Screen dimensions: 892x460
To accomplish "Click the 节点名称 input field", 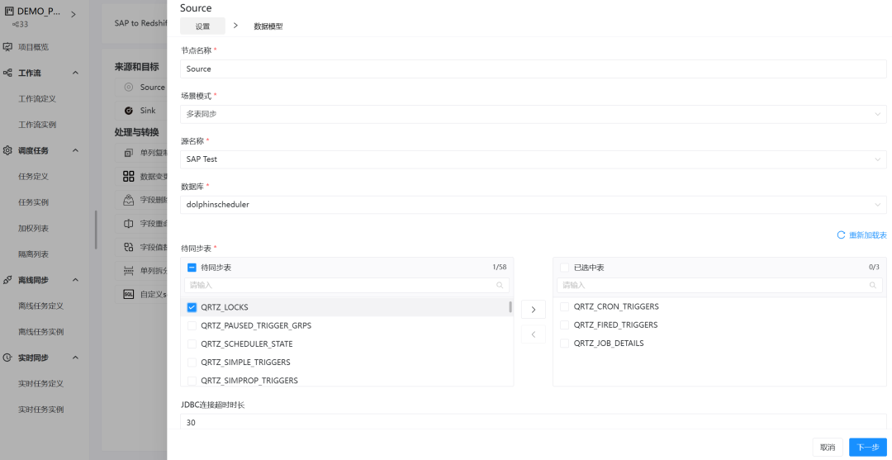I will coord(533,69).
